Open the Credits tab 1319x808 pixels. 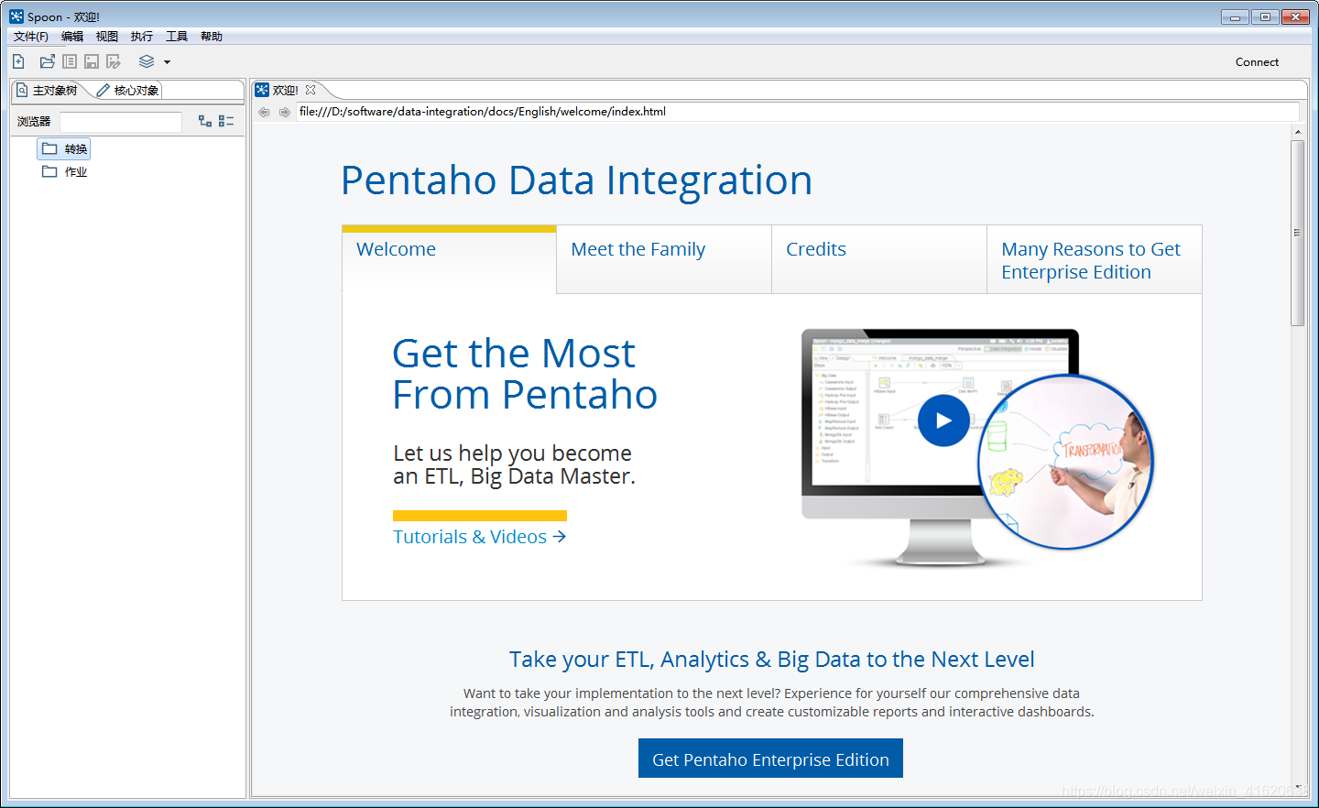pyautogui.click(x=879, y=259)
